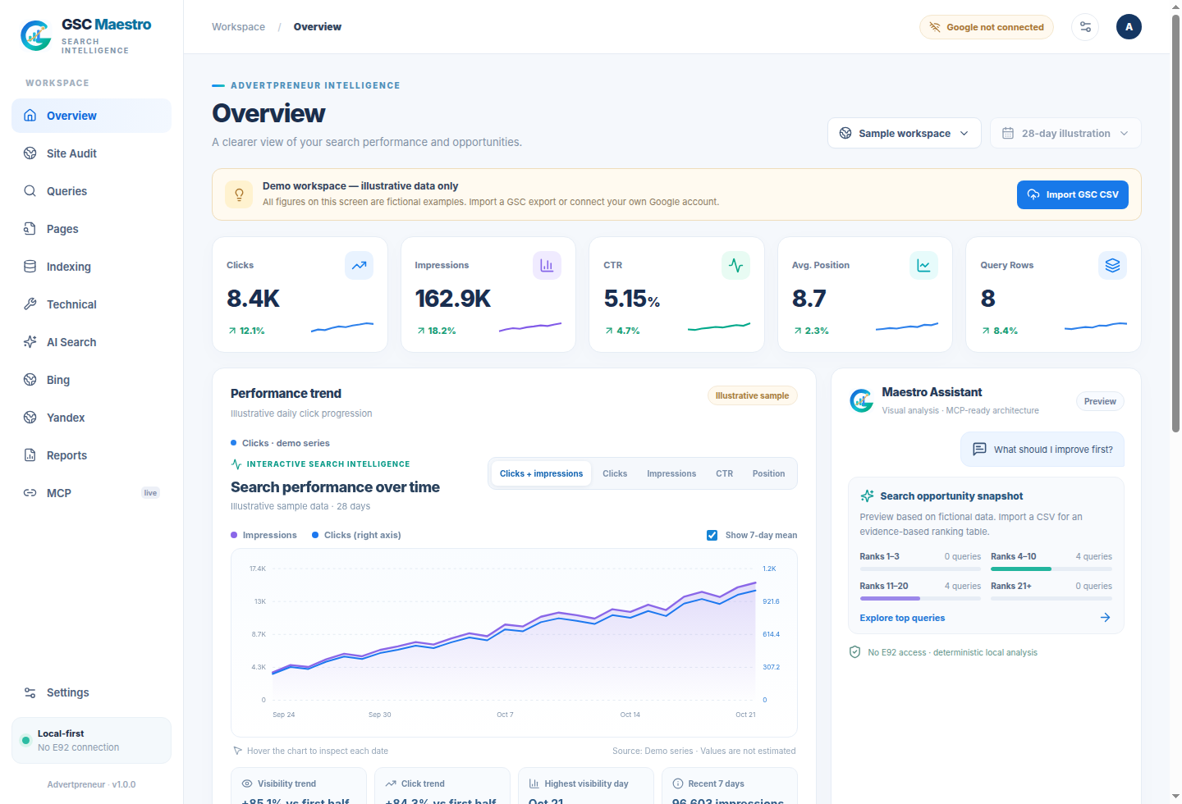The height and width of the screenshot is (804, 1182).
Task: Click the Impressions legend entry
Action: pos(263,535)
